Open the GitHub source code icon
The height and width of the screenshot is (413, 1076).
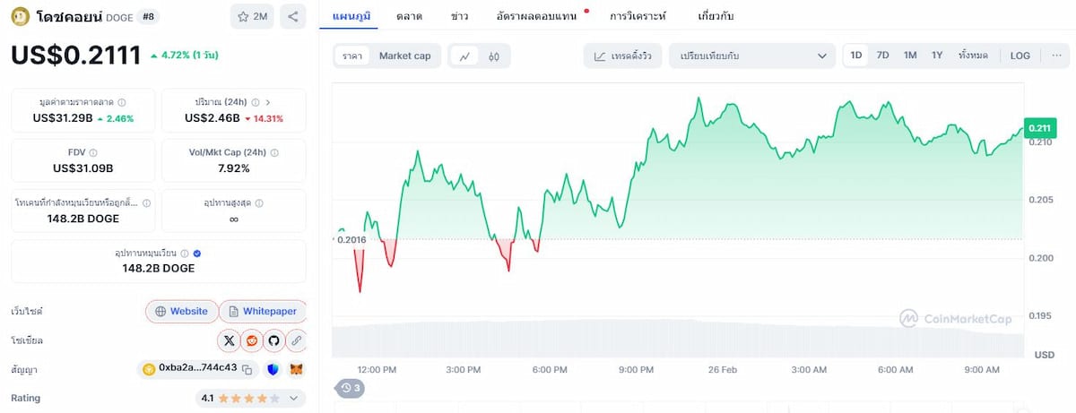tap(273, 340)
